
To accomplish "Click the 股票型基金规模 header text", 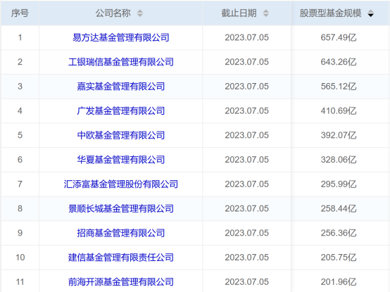I will 330,13.
